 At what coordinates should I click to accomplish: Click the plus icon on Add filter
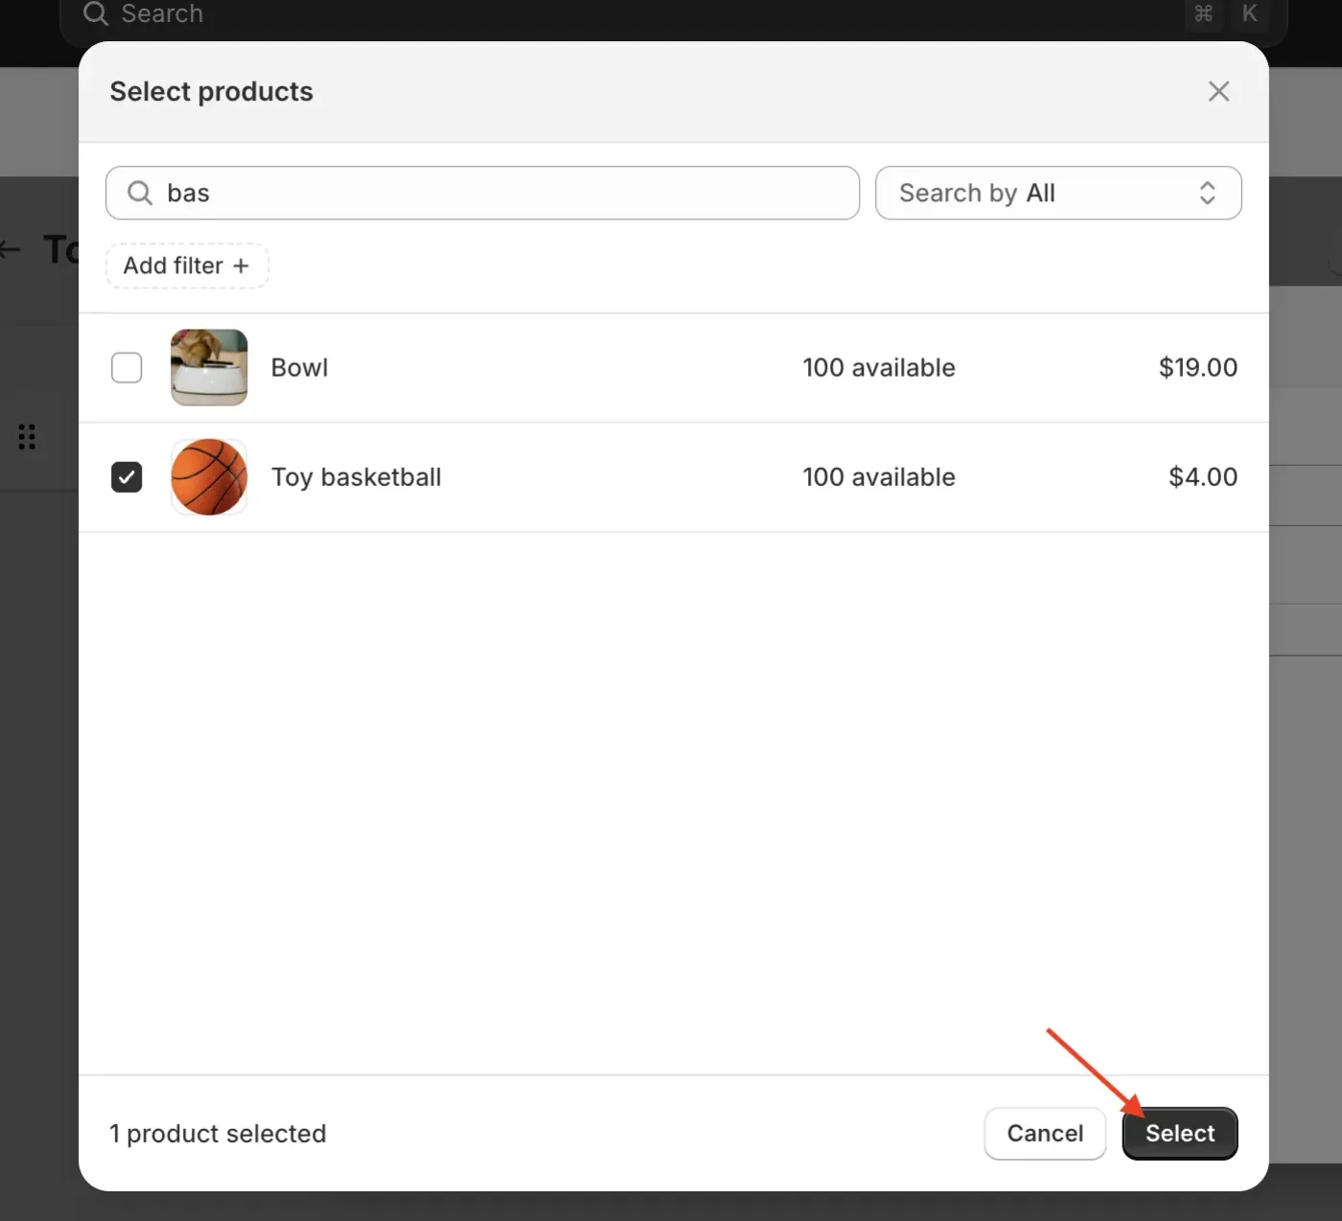point(241,265)
